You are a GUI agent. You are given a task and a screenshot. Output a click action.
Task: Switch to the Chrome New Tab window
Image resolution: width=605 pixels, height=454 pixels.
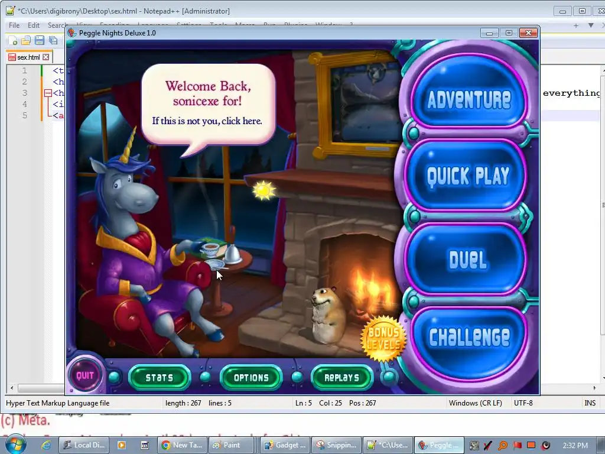[182, 445]
